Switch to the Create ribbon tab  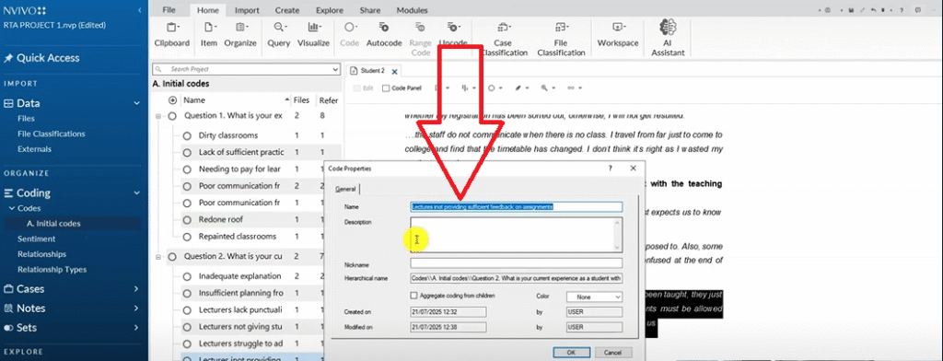(287, 10)
